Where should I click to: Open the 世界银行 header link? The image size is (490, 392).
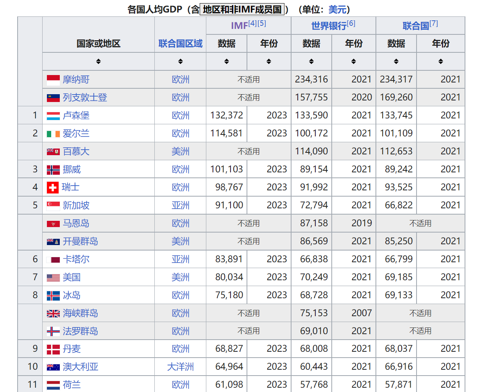click(329, 26)
